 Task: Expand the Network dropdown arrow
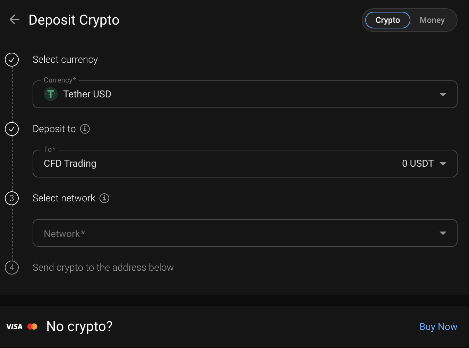point(443,233)
